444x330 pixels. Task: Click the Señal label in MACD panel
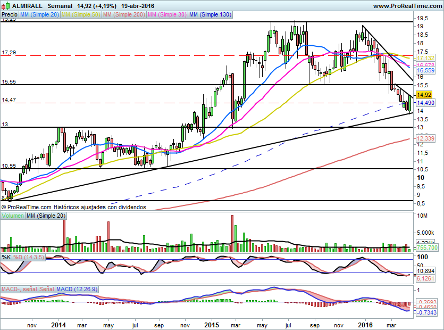[x=47, y=289]
